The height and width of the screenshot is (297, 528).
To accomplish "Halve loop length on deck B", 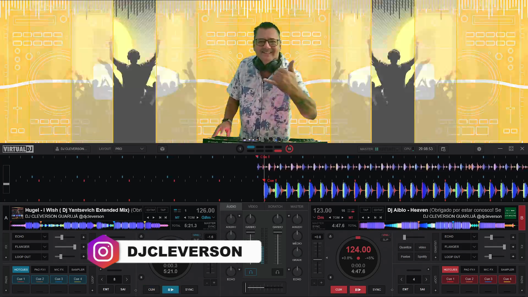I will (401, 279).
